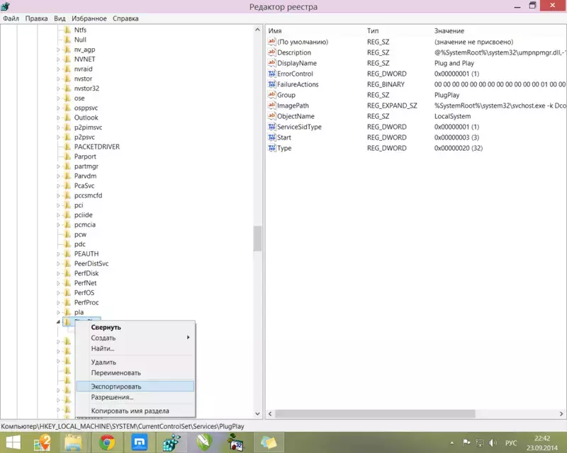Click the DWORD icon of ErrorControl
Image resolution: width=567 pixels, height=453 pixels.
coord(271,74)
